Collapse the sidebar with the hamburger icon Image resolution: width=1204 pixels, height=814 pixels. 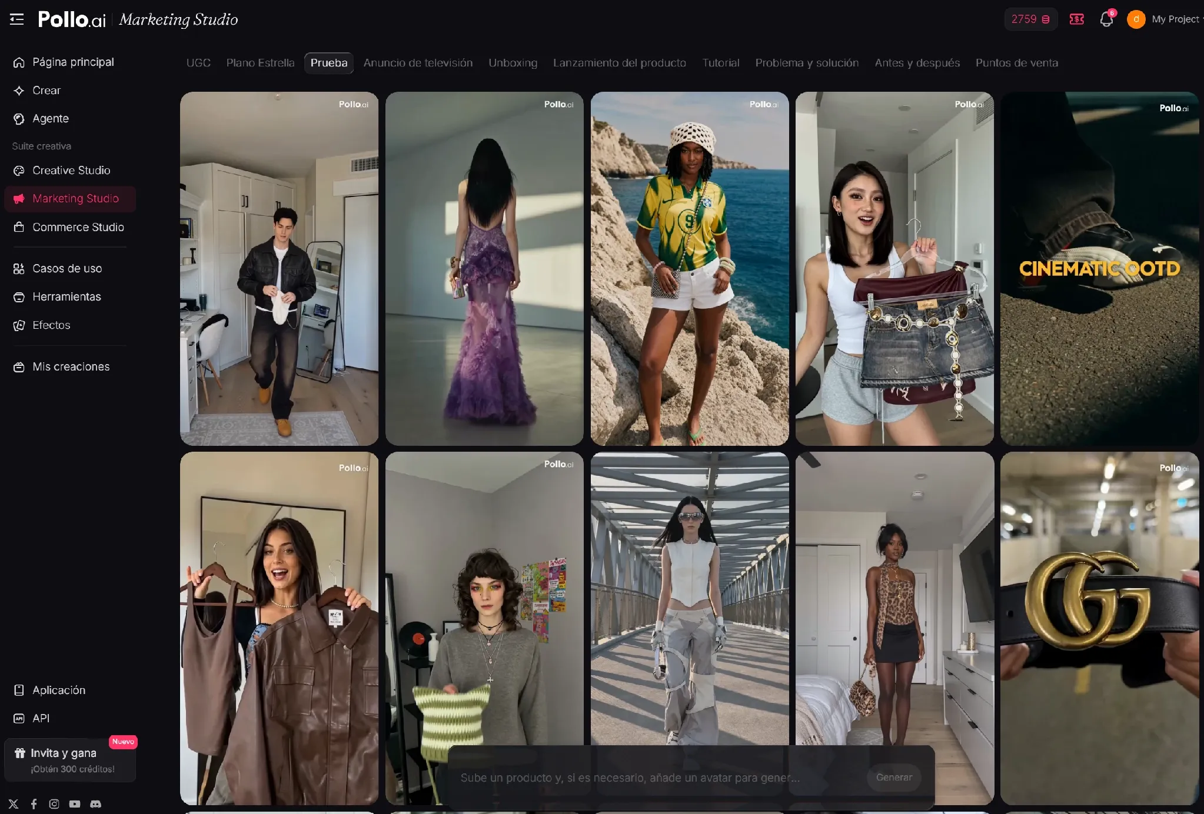click(17, 19)
